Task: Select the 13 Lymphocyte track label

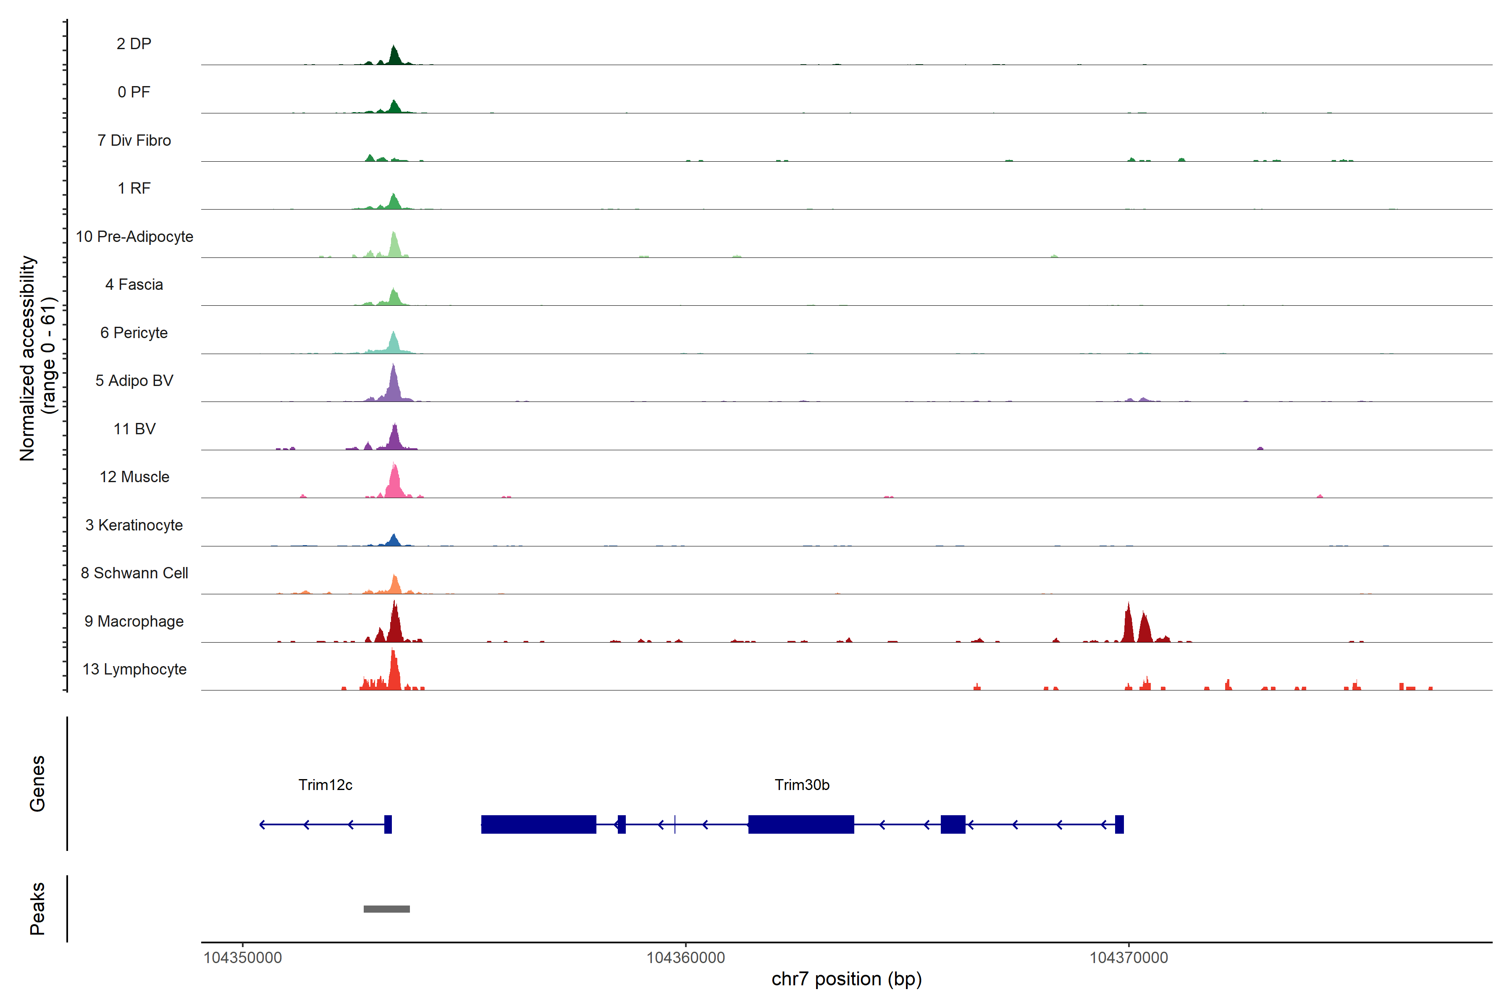Action: coord(134,669)
